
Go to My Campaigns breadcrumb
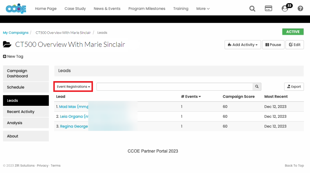coord(16,33)
